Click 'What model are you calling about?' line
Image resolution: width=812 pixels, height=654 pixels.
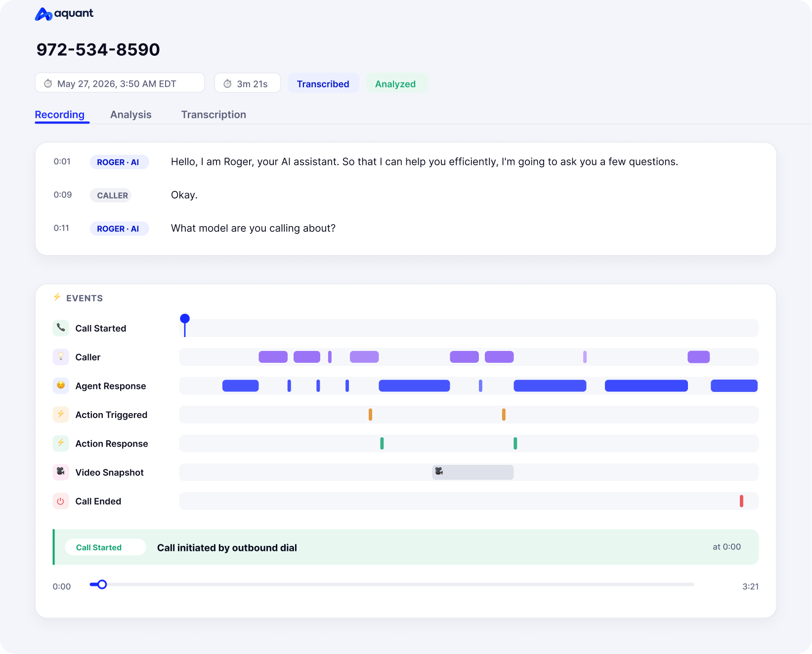pyautogui.click(x=253, y=228)
